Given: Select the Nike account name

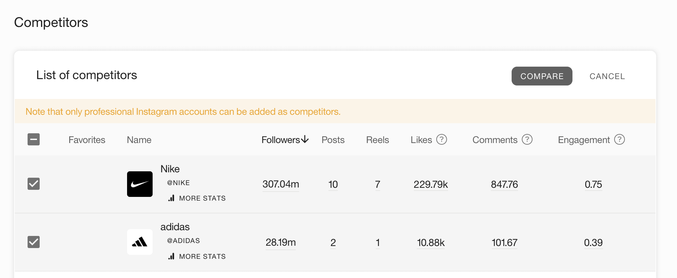Looking at the screenshot, I should click(170, 169).
